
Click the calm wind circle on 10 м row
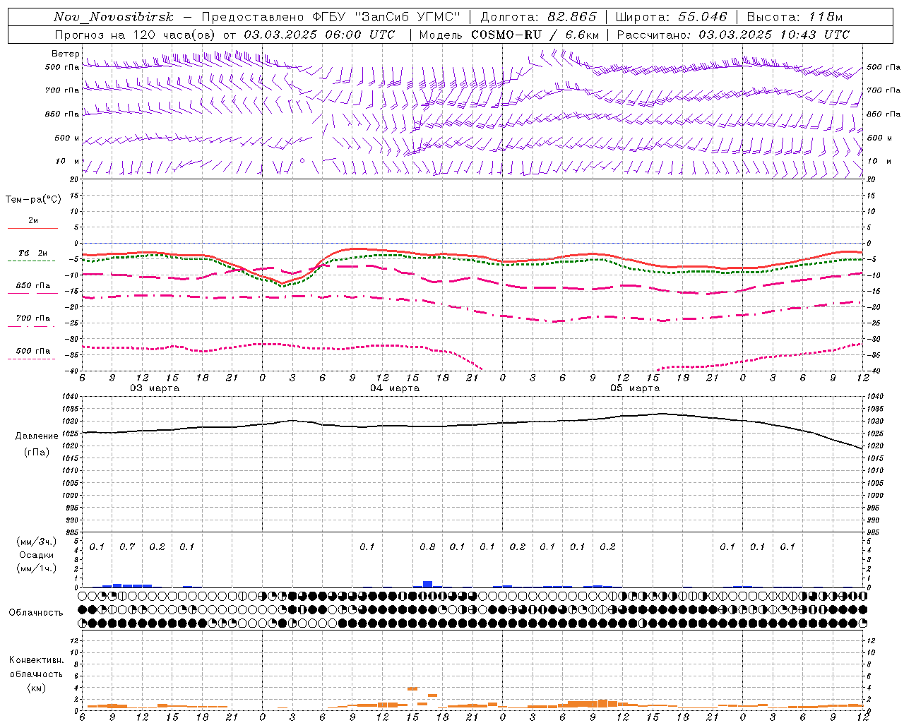tap(302, 161)
